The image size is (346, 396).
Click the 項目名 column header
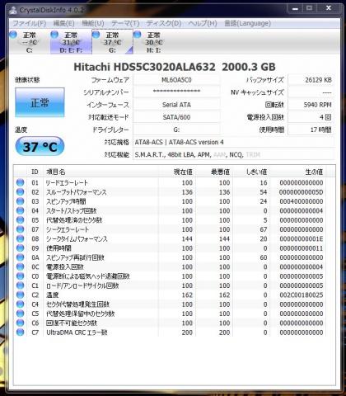[101, 172]
